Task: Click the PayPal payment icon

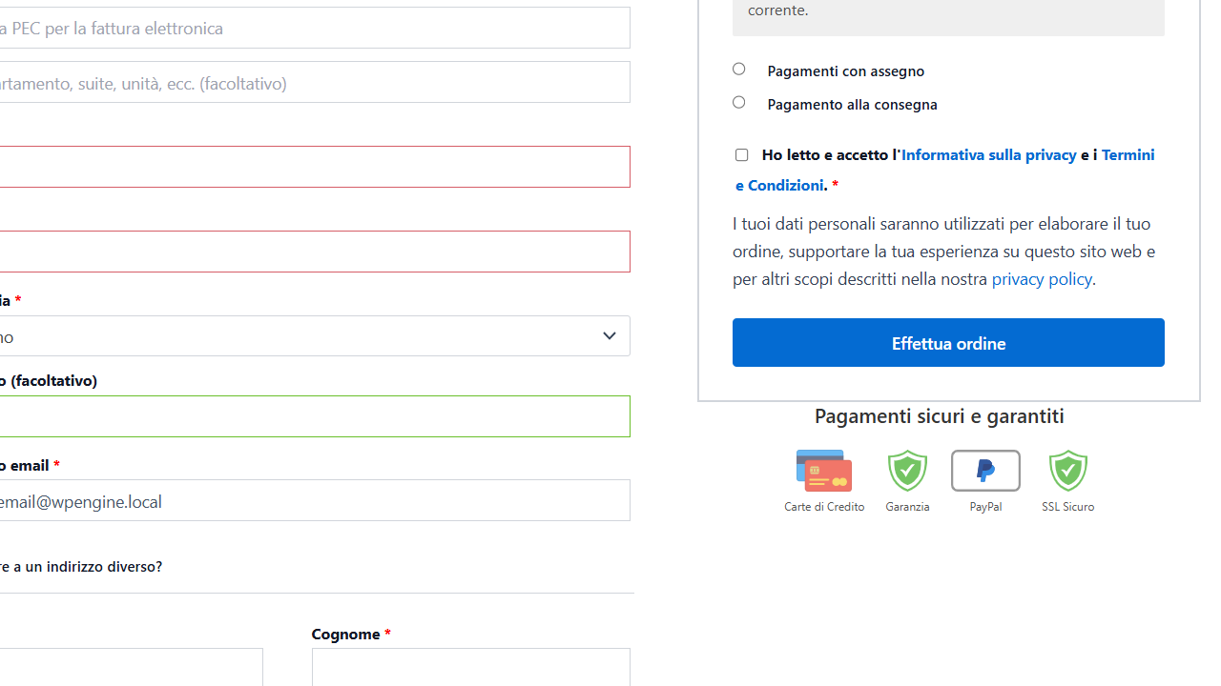Action: pos(985,471)
